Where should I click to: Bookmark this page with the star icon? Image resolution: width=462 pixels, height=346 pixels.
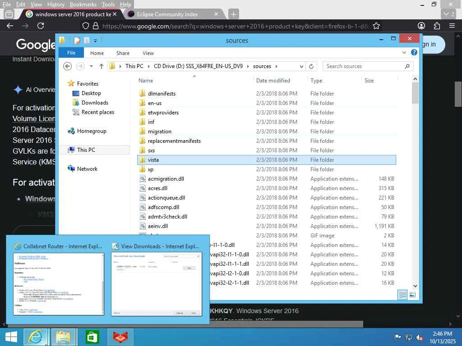[376, 26]
